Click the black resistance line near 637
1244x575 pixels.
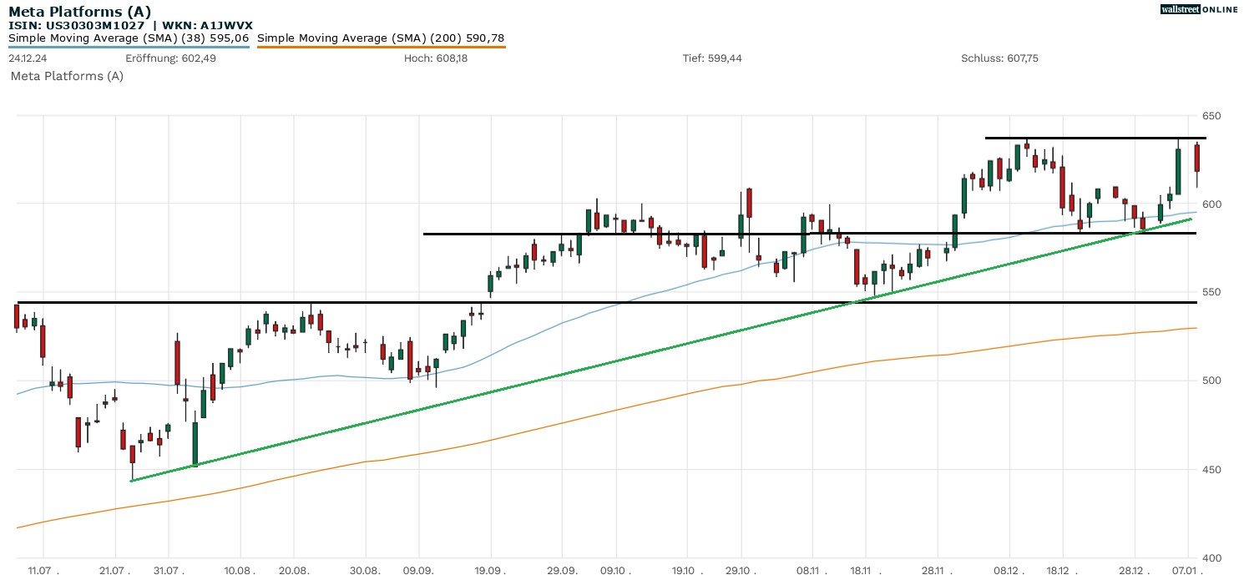pos(1095,138)
